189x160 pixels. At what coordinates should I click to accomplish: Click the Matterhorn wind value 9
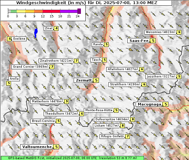[67, 102]
